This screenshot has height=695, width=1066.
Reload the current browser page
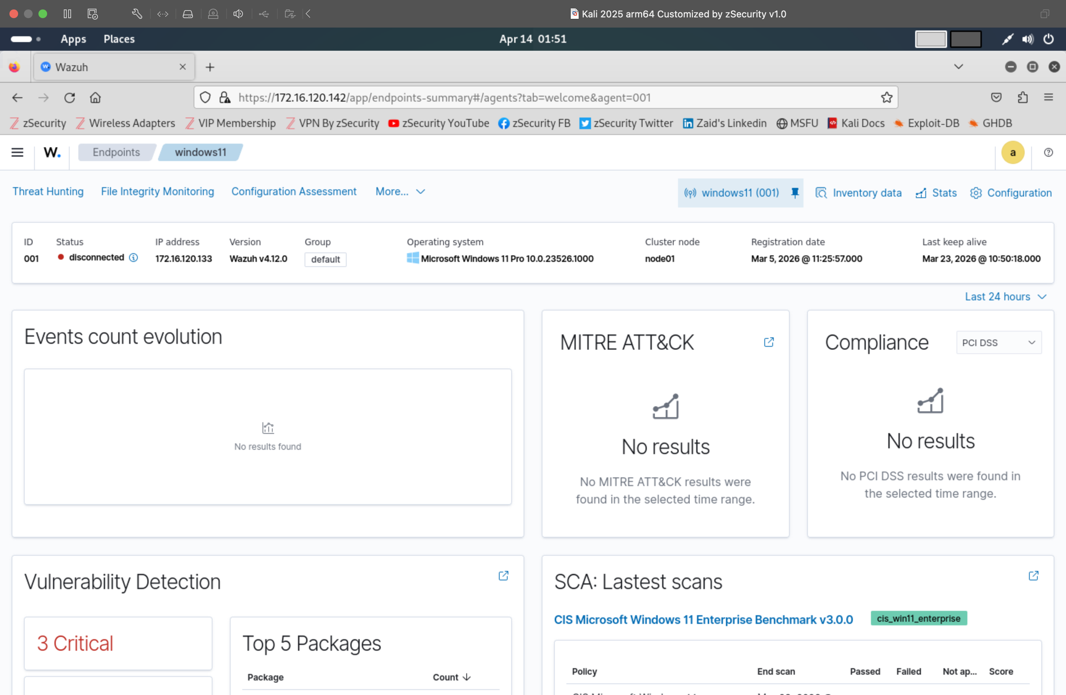click(69, 98)
